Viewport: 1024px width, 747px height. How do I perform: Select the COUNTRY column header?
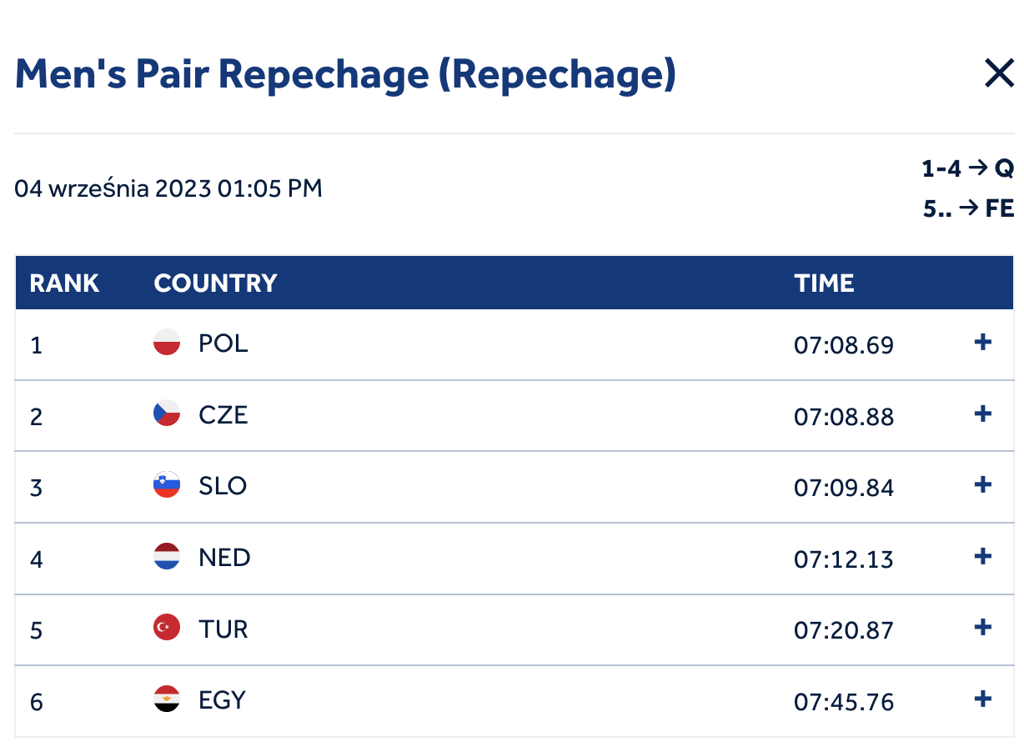215,283
